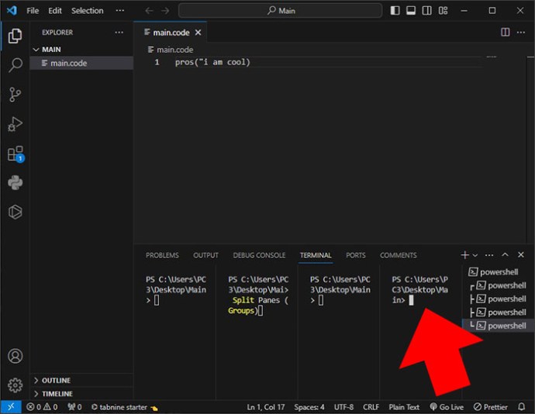Select main.code file in Explorer tree

[x=81, y=63]
